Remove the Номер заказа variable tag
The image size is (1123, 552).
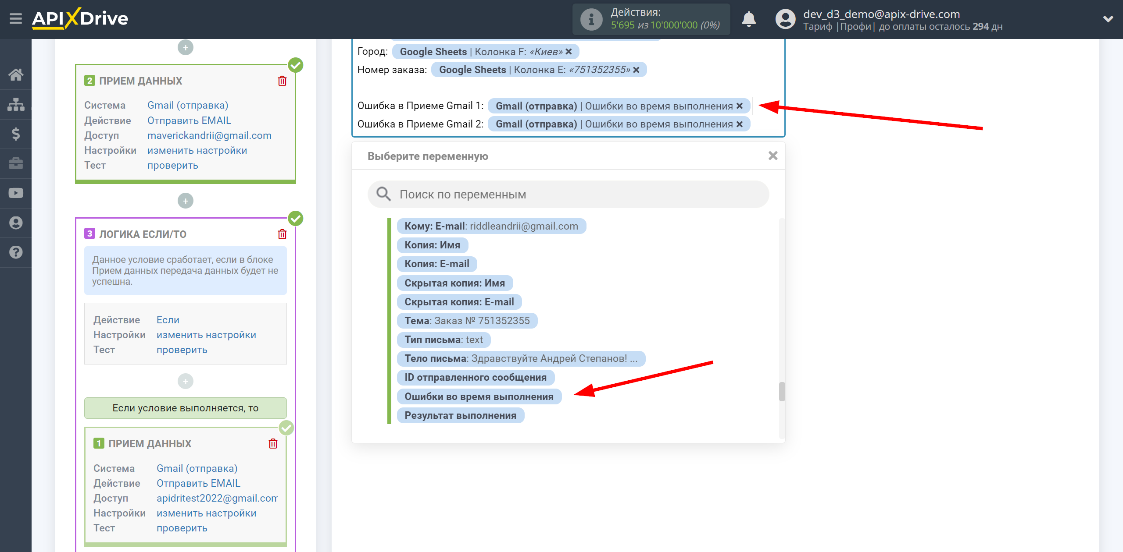pyautogui.click(x=636, y=70)
